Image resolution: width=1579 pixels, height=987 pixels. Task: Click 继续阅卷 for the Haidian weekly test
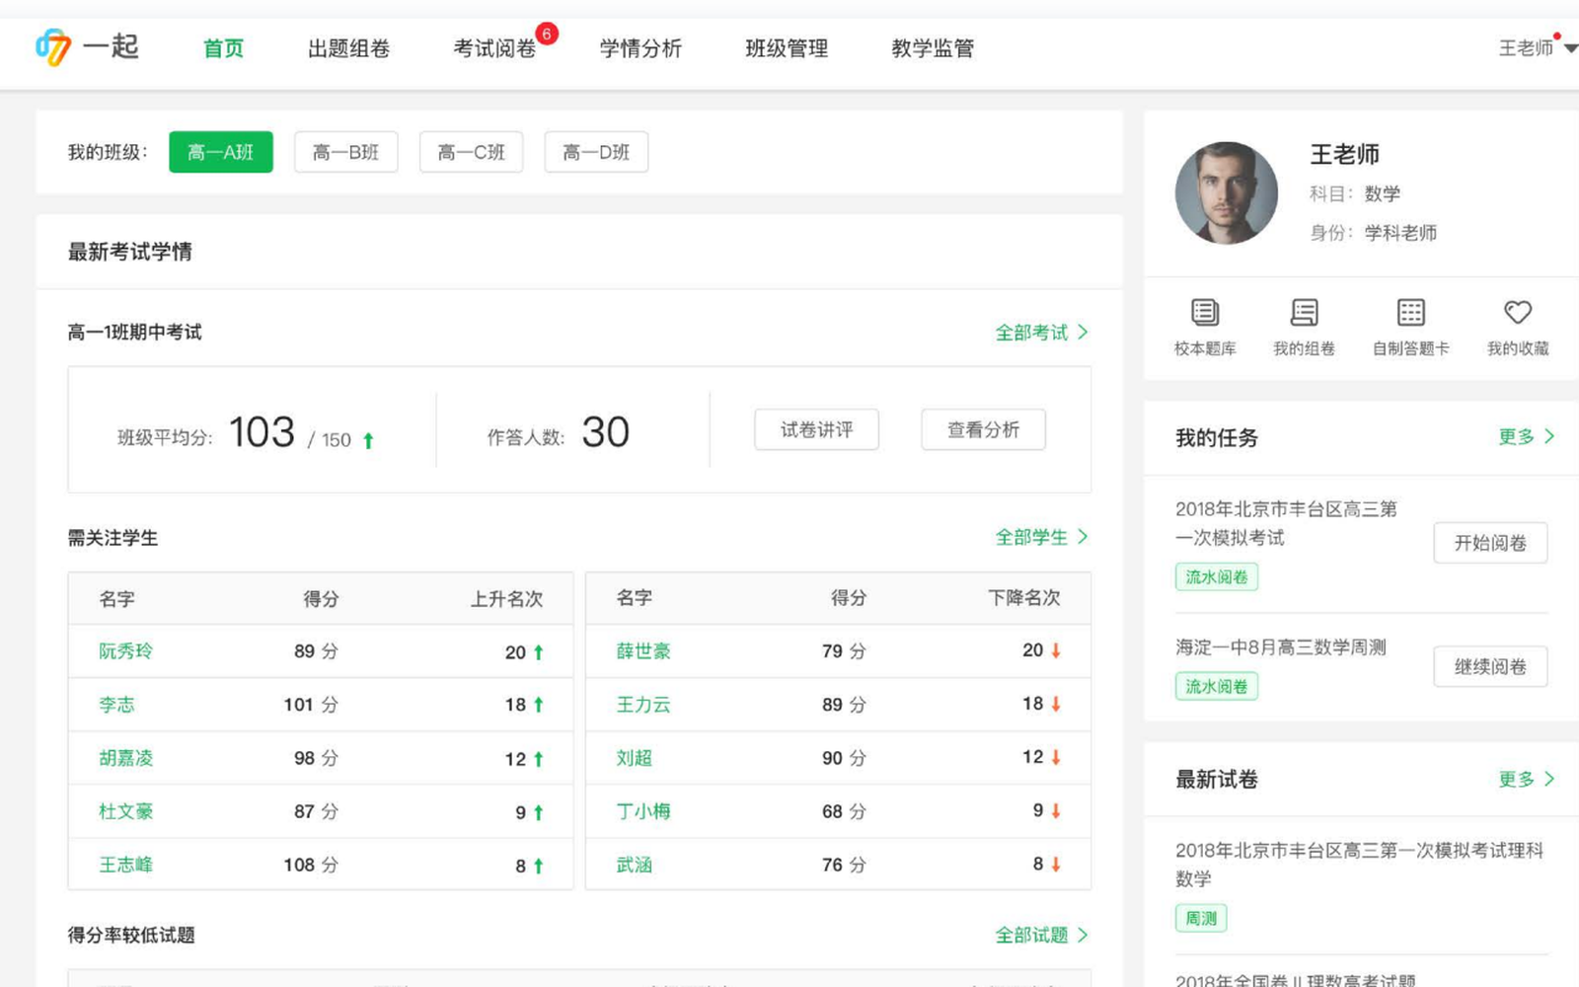click(1490, 666)
